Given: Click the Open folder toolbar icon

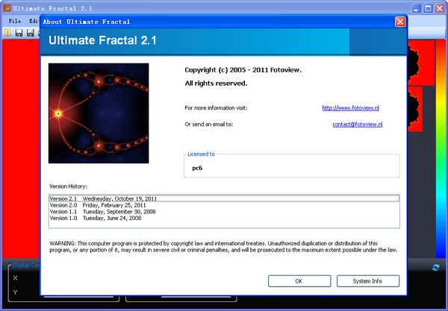Looking at the screenshot, I should point(7,33).
